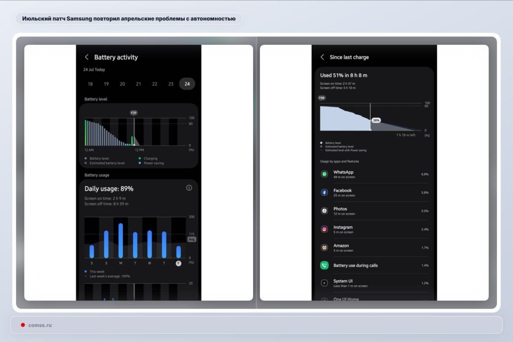The width and height of the screenshot is (513, 342).
Task: Open Battery use during calls text
Action: tap(356, 265)
